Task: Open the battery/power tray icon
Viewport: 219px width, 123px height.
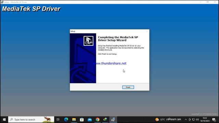Action: pos(190,120)
